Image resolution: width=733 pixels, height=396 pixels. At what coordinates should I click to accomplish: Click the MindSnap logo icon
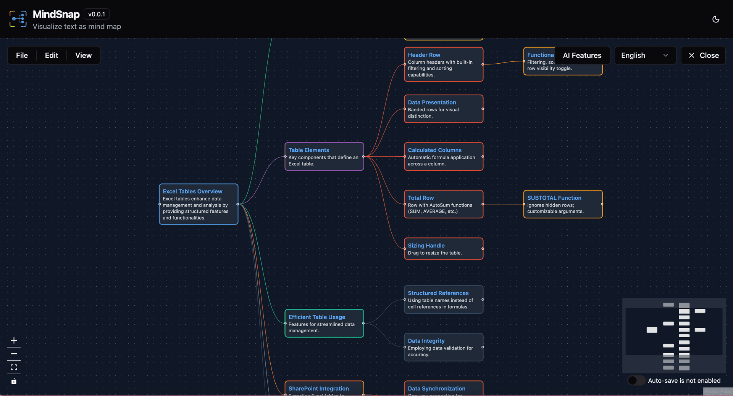click(x=18, y=19)
